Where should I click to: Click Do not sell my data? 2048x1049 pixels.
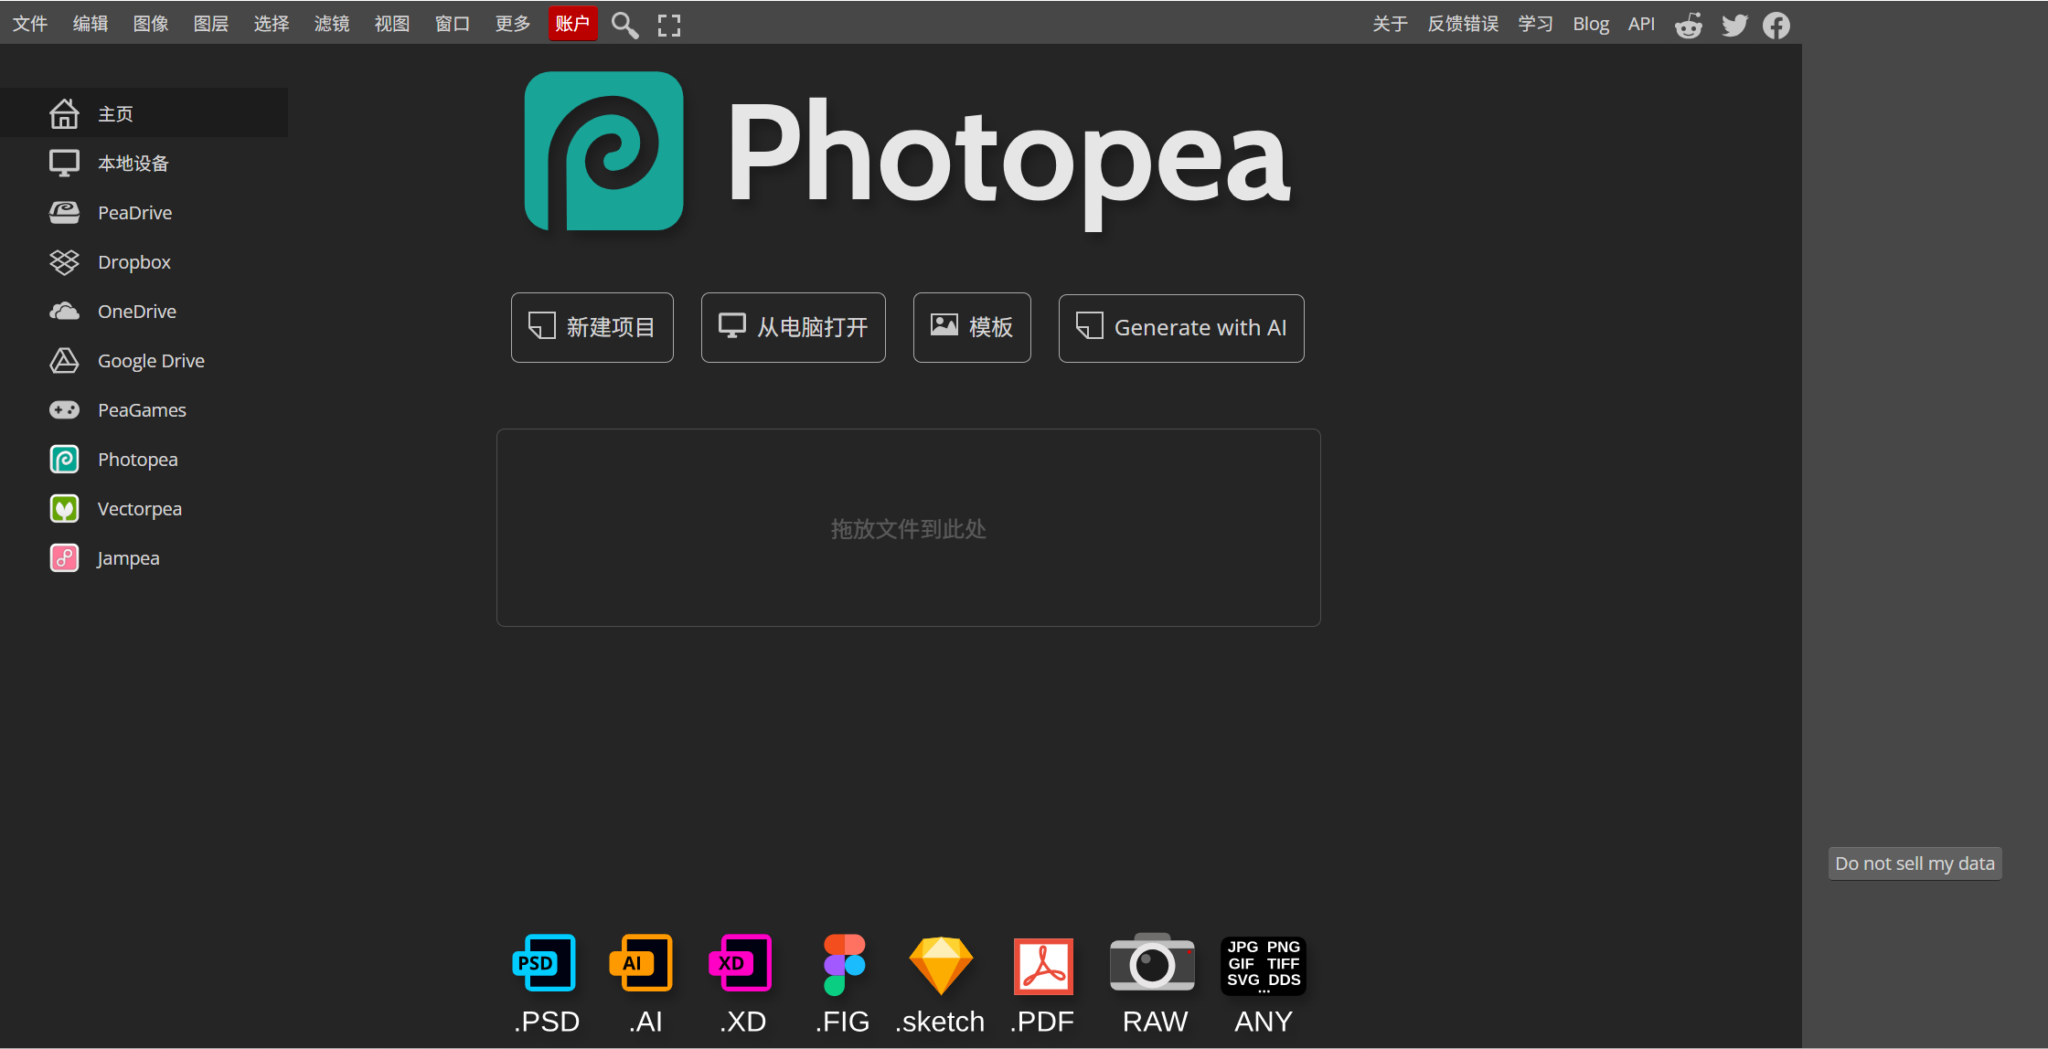pyautogui.click(x=1915, y=864)
